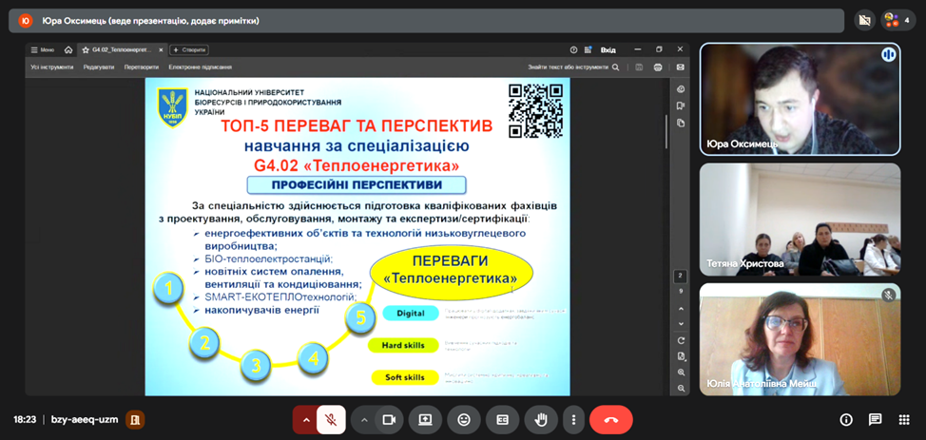Share the document by email icon
The image size is (926, 440).
tap(680, 67)
